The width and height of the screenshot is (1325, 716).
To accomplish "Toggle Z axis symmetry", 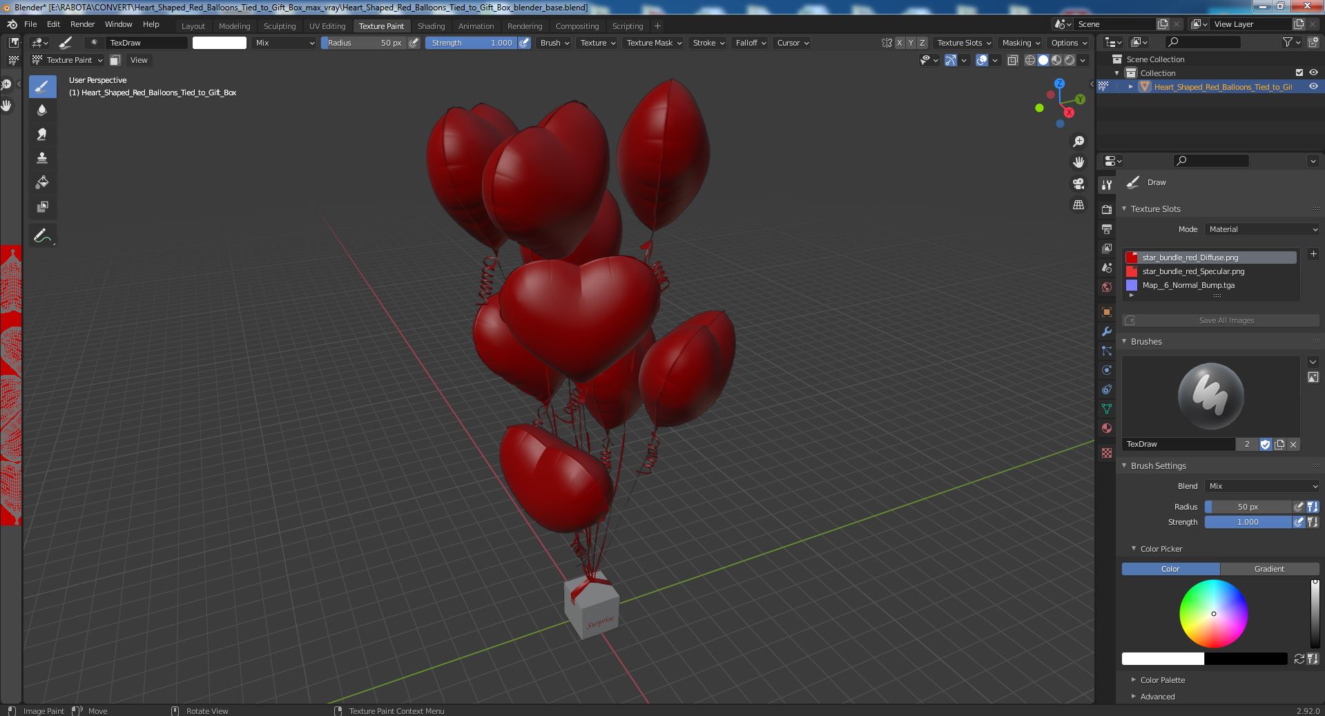I will coord(922,43).
